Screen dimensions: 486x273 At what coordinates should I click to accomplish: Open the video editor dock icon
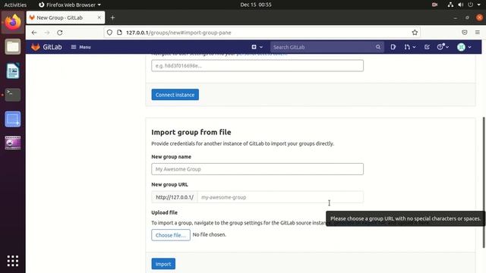tap(13, 143)
